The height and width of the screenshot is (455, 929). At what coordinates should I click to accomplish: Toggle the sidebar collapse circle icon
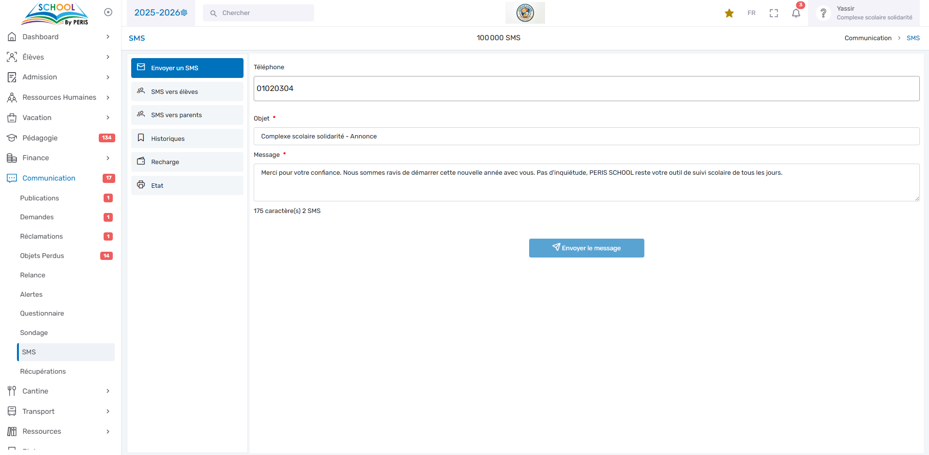pos(108,12)
